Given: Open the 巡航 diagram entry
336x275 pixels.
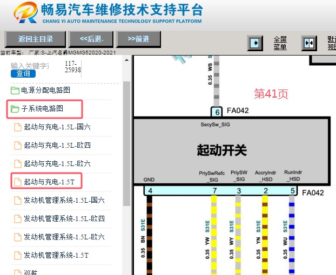Looking at the screenshot, I should 30,272.
